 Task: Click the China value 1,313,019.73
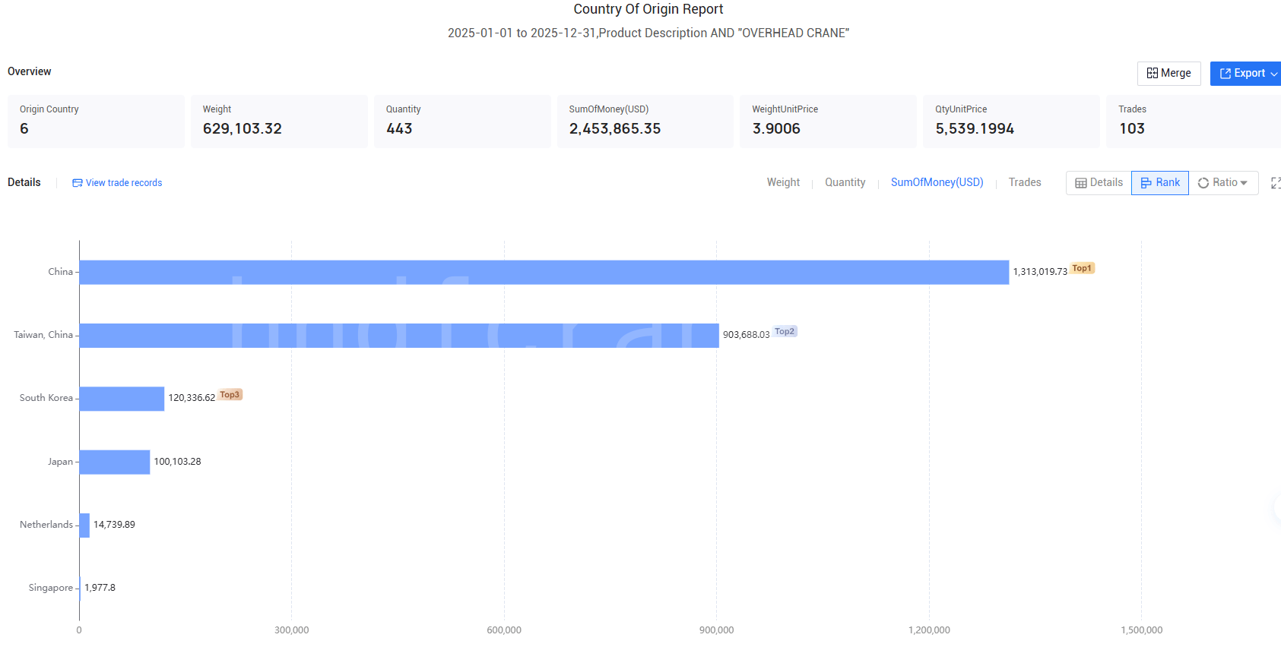click(x=1040, y=272)
